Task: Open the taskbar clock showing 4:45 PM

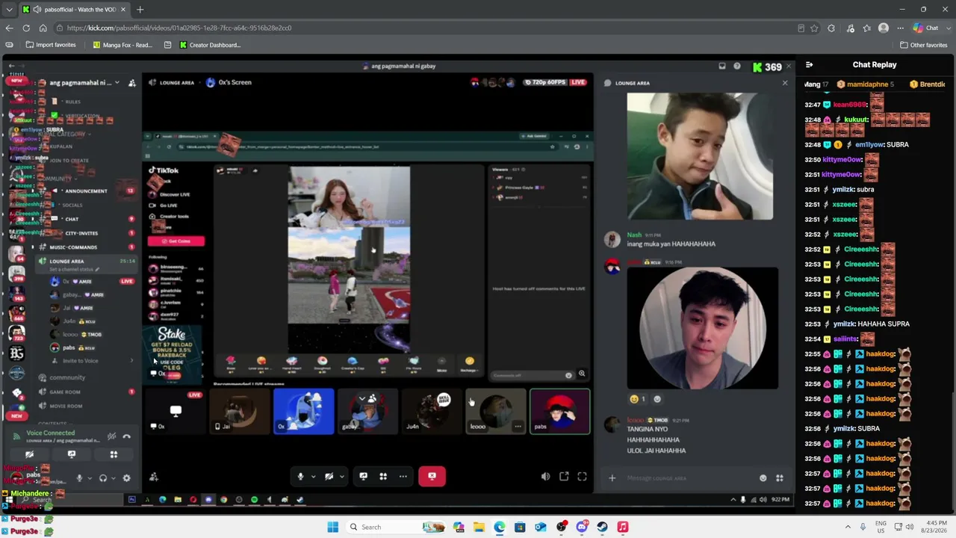Action: tap(934, 527)
